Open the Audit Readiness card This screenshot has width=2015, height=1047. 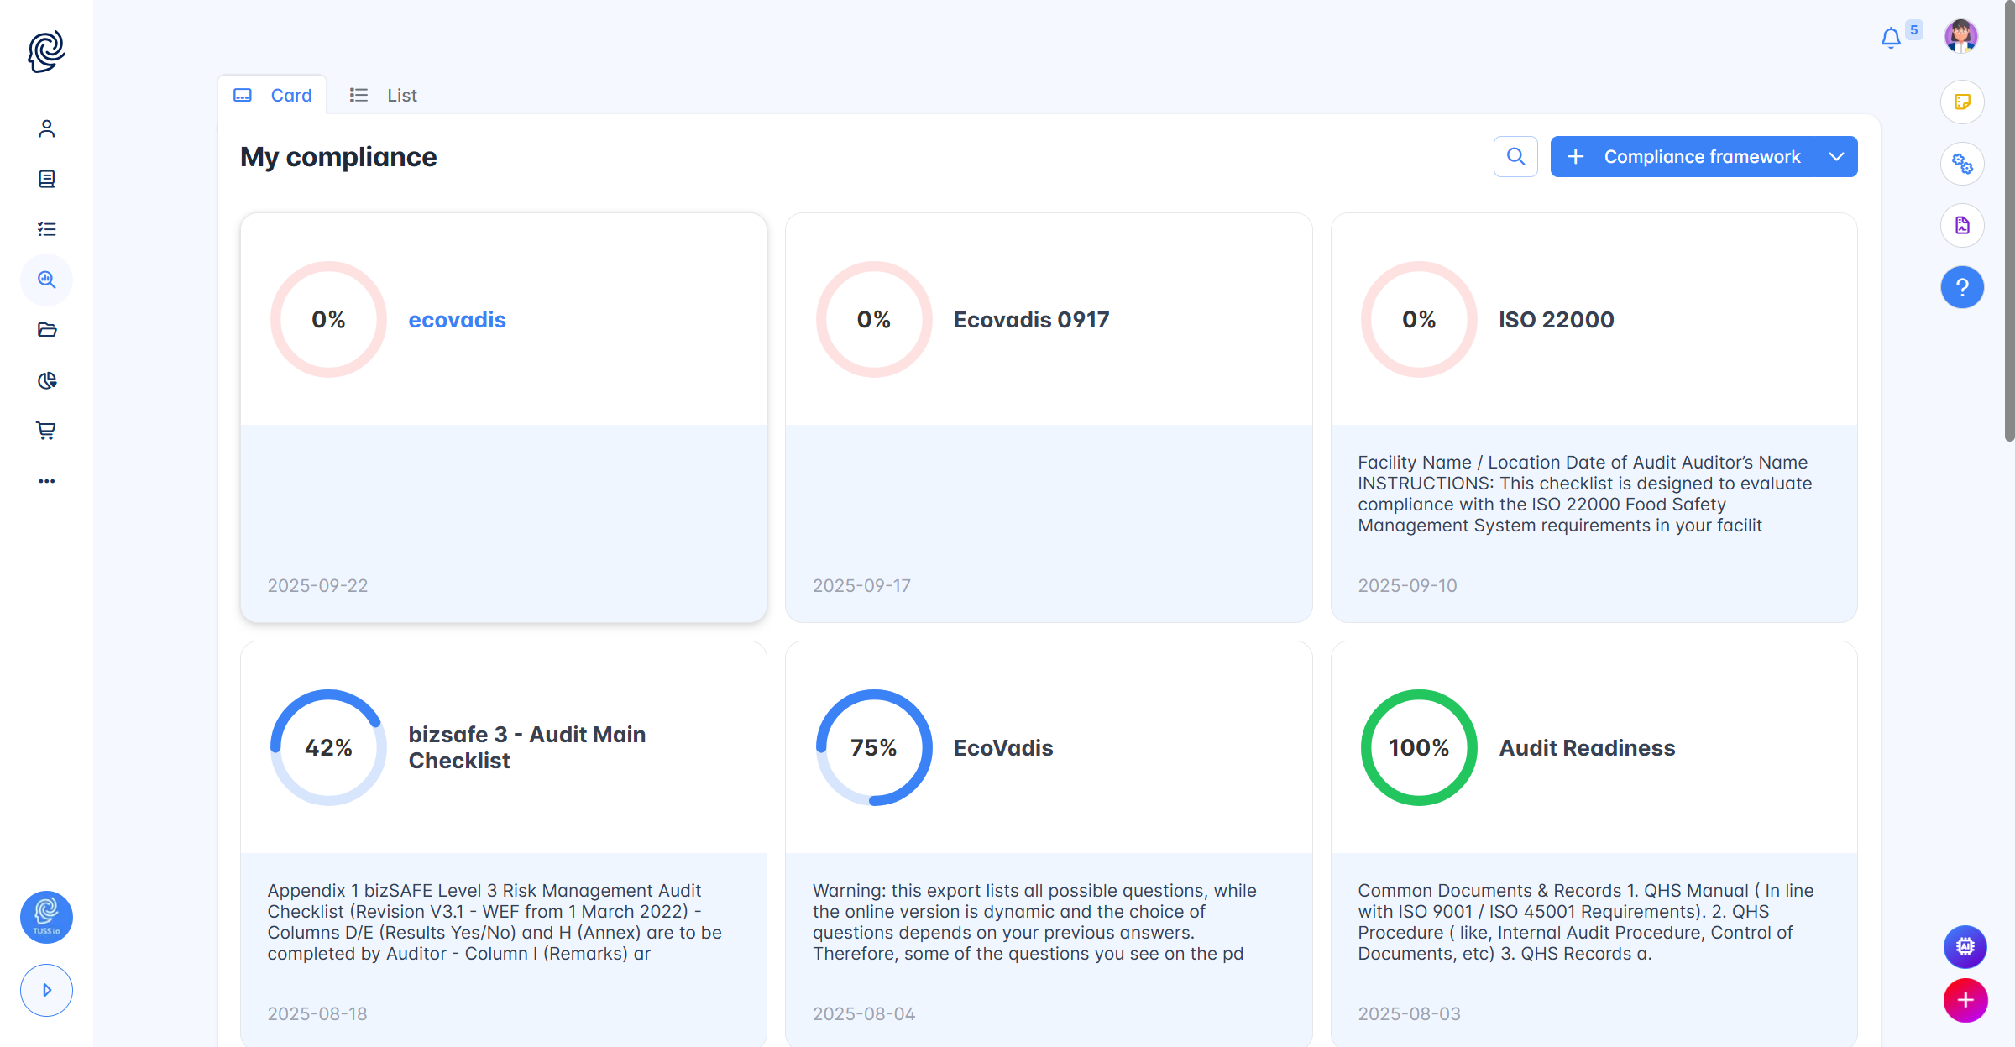[1587, 748]
